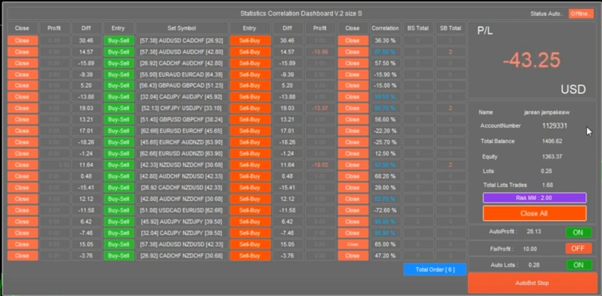Image resolution: width=602 pixels, height=296 pixels.
Task: Click Sell-Buy for EURCHF AUDNZD row
Action: pos(250,142)
